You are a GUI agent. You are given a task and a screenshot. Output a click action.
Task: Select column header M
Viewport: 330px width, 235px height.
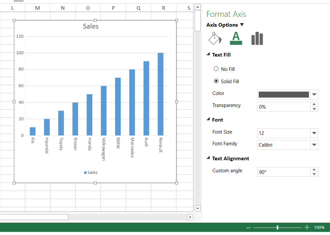coord(38,8)
